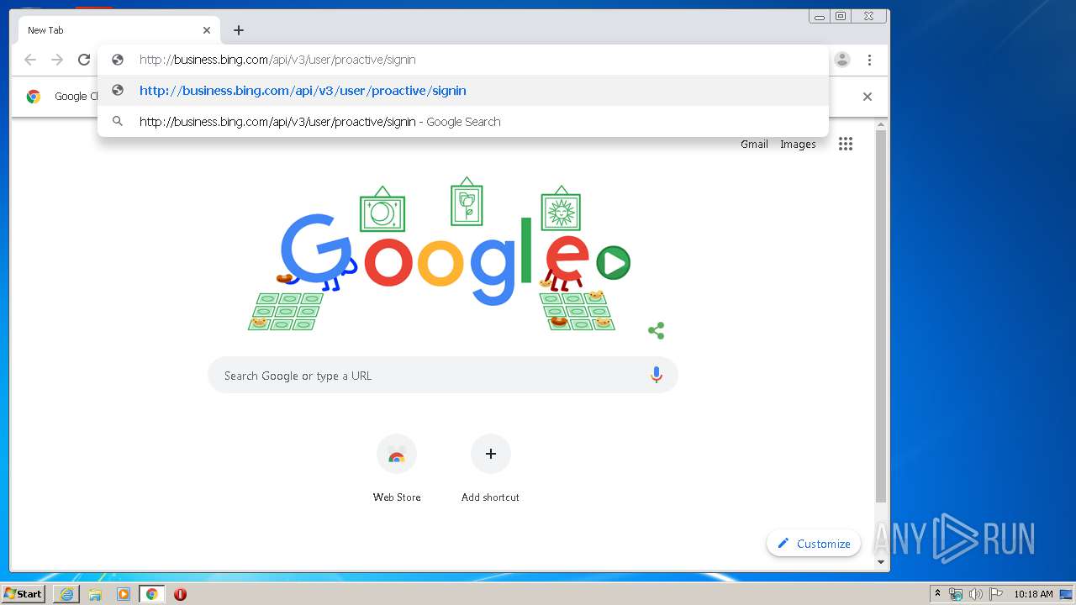
Task: Open the Windows Start menu
Action: tap(24, 594)
